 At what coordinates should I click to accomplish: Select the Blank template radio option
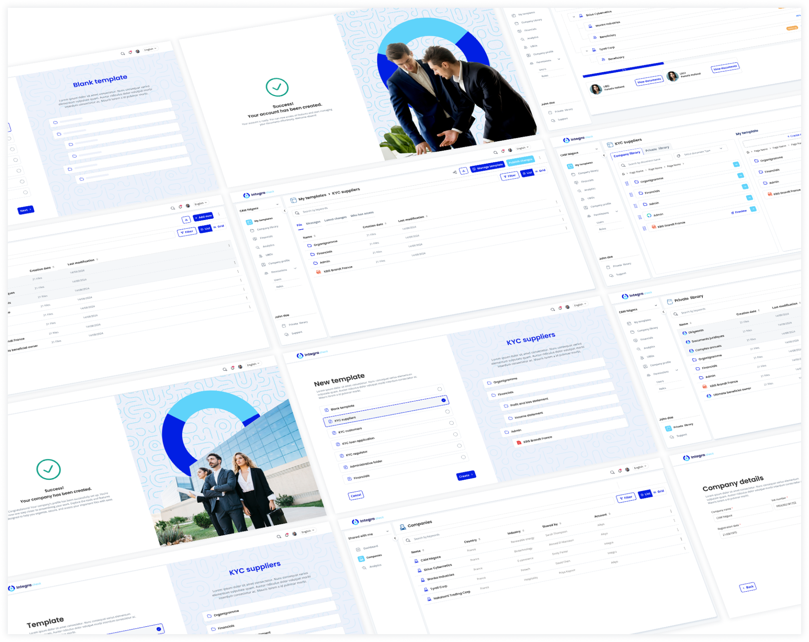coord(440,389)
